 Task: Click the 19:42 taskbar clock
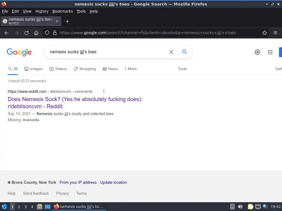[275, 207]
